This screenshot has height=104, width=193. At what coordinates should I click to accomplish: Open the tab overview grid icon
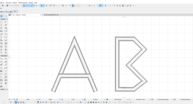(x=10, y=15)
